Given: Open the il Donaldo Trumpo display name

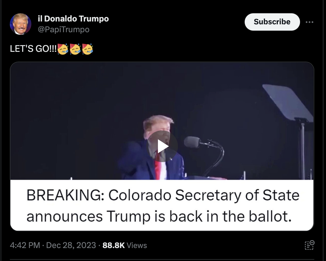Looking at the screenshot, I should click(73, 19).
